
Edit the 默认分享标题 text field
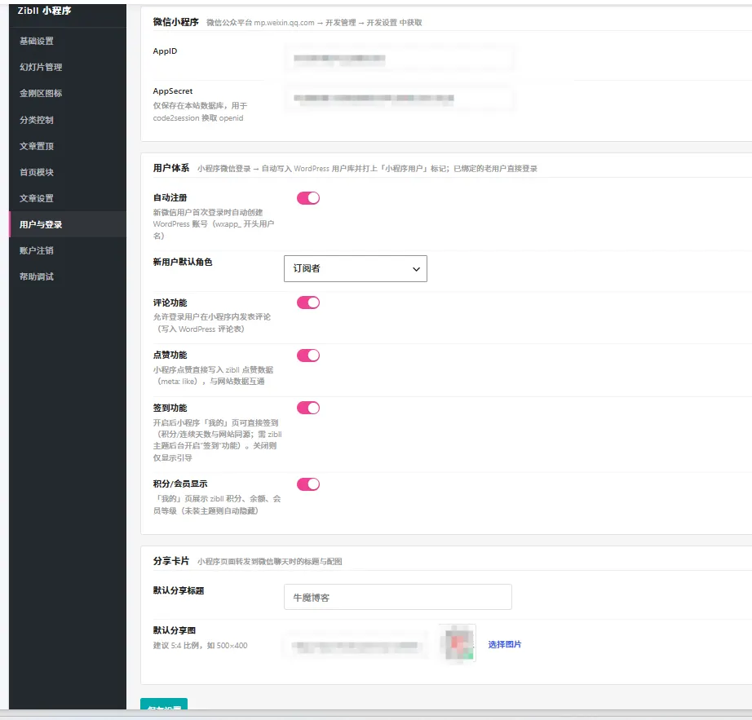(398, 598)
